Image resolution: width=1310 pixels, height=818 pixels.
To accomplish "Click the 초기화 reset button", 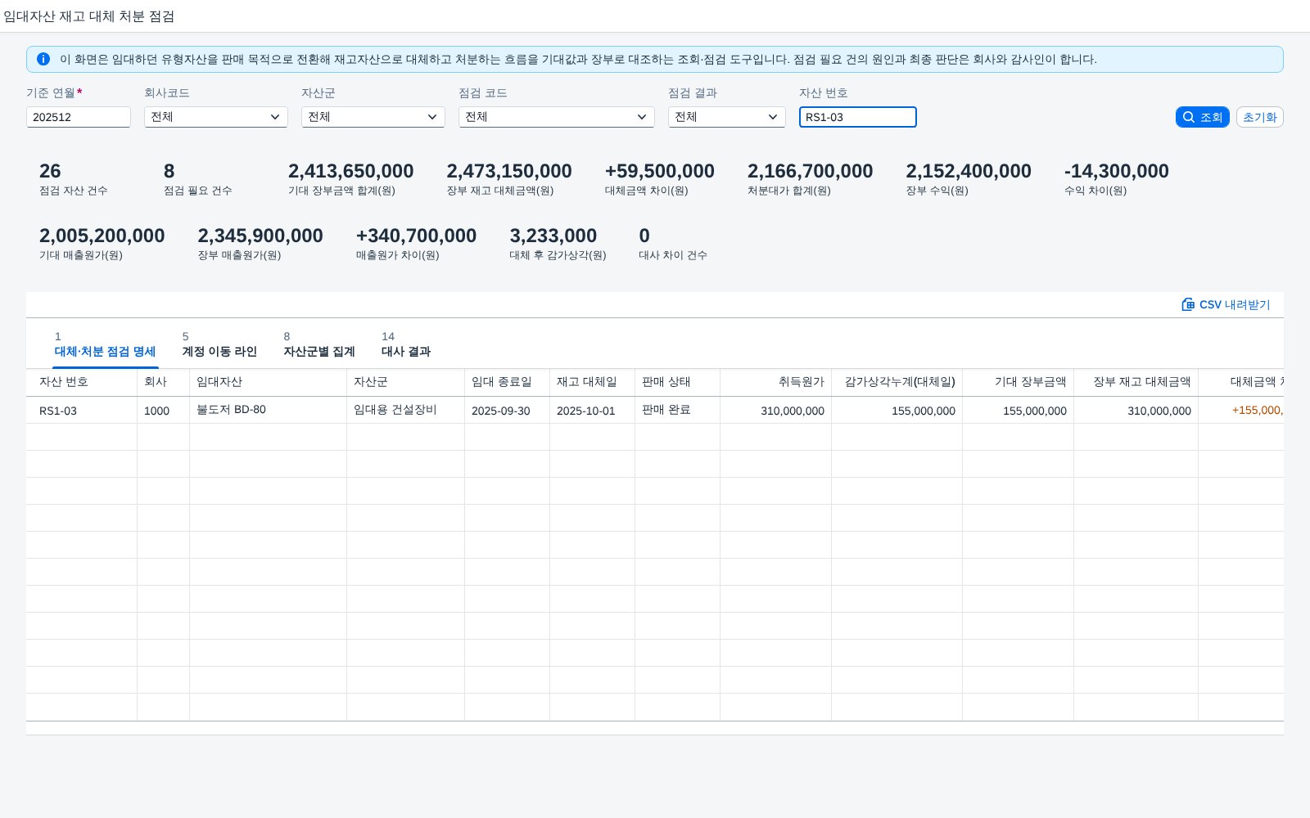I will 1259,117.
